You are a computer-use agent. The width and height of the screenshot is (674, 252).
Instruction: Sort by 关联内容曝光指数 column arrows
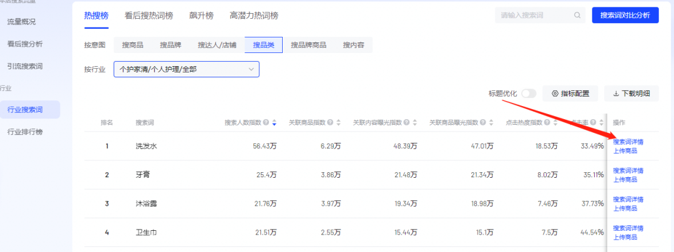[414, 123]
